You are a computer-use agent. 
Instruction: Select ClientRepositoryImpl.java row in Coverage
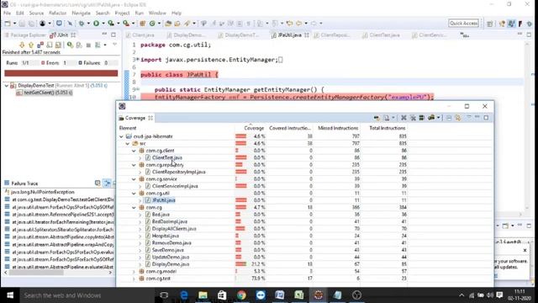pyautogui.click(x=179, y=172)
